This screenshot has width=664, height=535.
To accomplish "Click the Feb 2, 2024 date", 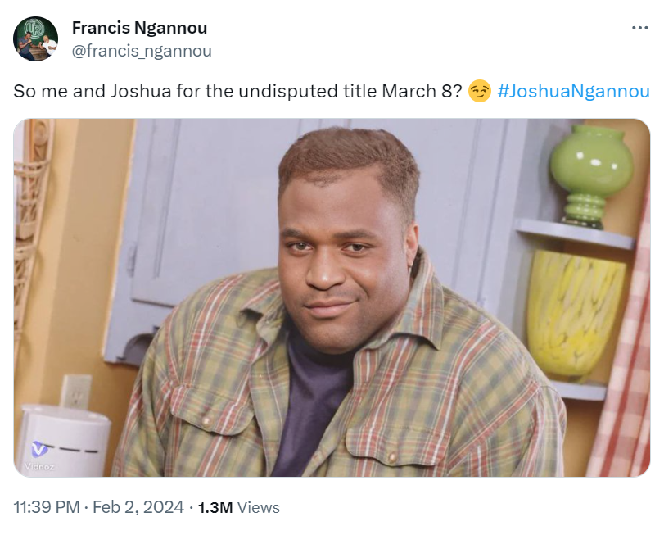I will [x=138, y=507].
